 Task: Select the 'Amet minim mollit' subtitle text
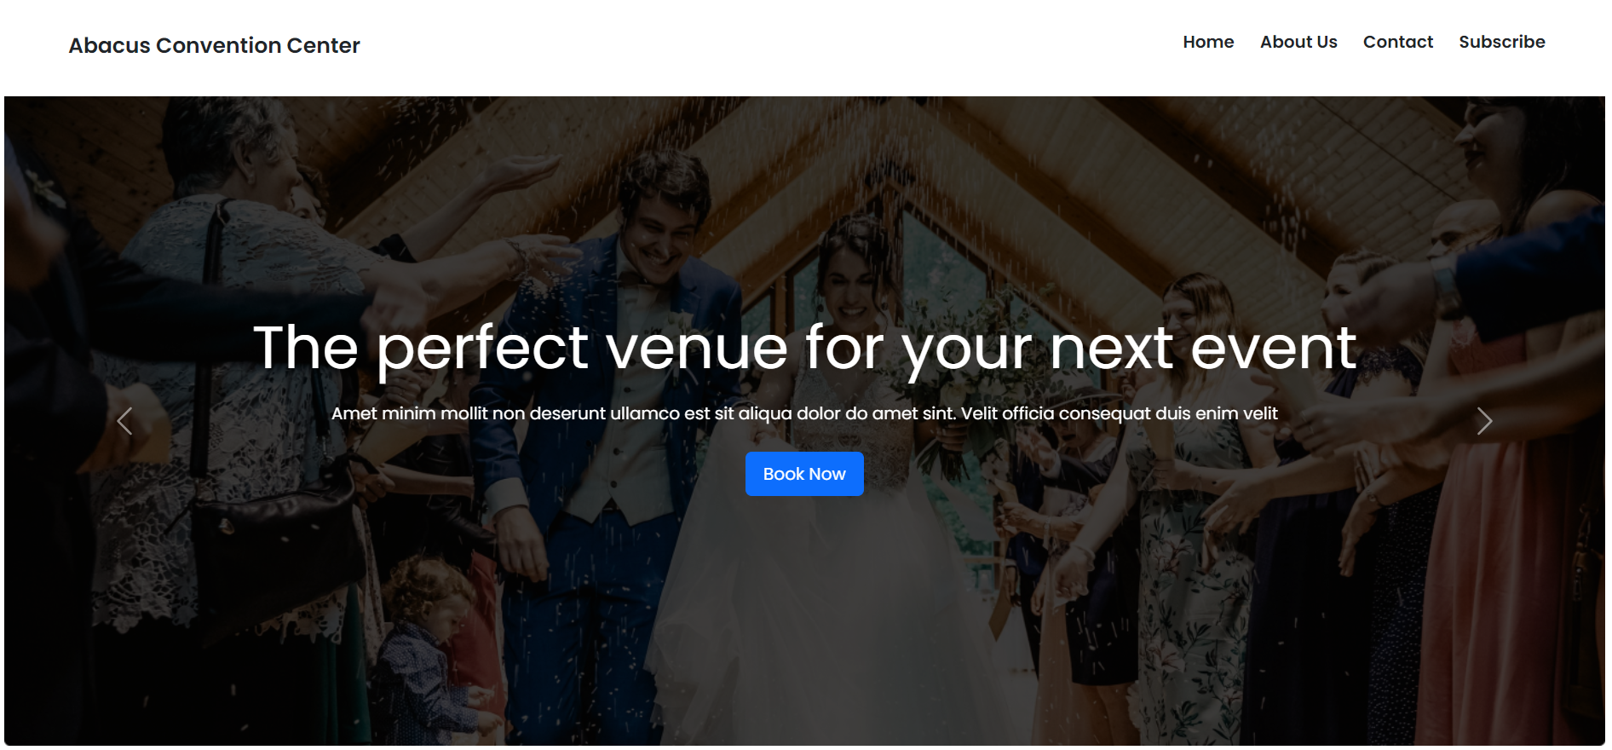[x=804, y=413]
